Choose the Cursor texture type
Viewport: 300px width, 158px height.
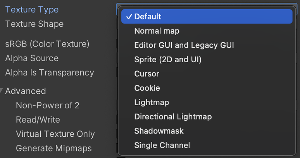pos(147,74)
